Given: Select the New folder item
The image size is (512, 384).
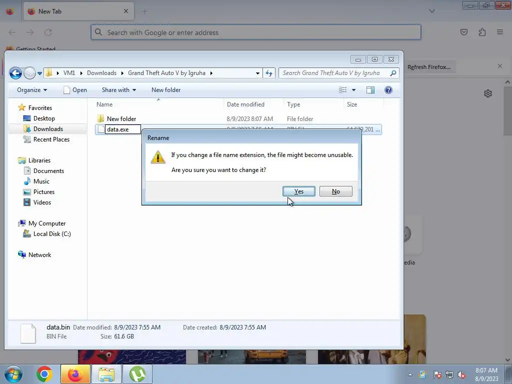Looking at the screenshot, I should (x=121, y=119).
